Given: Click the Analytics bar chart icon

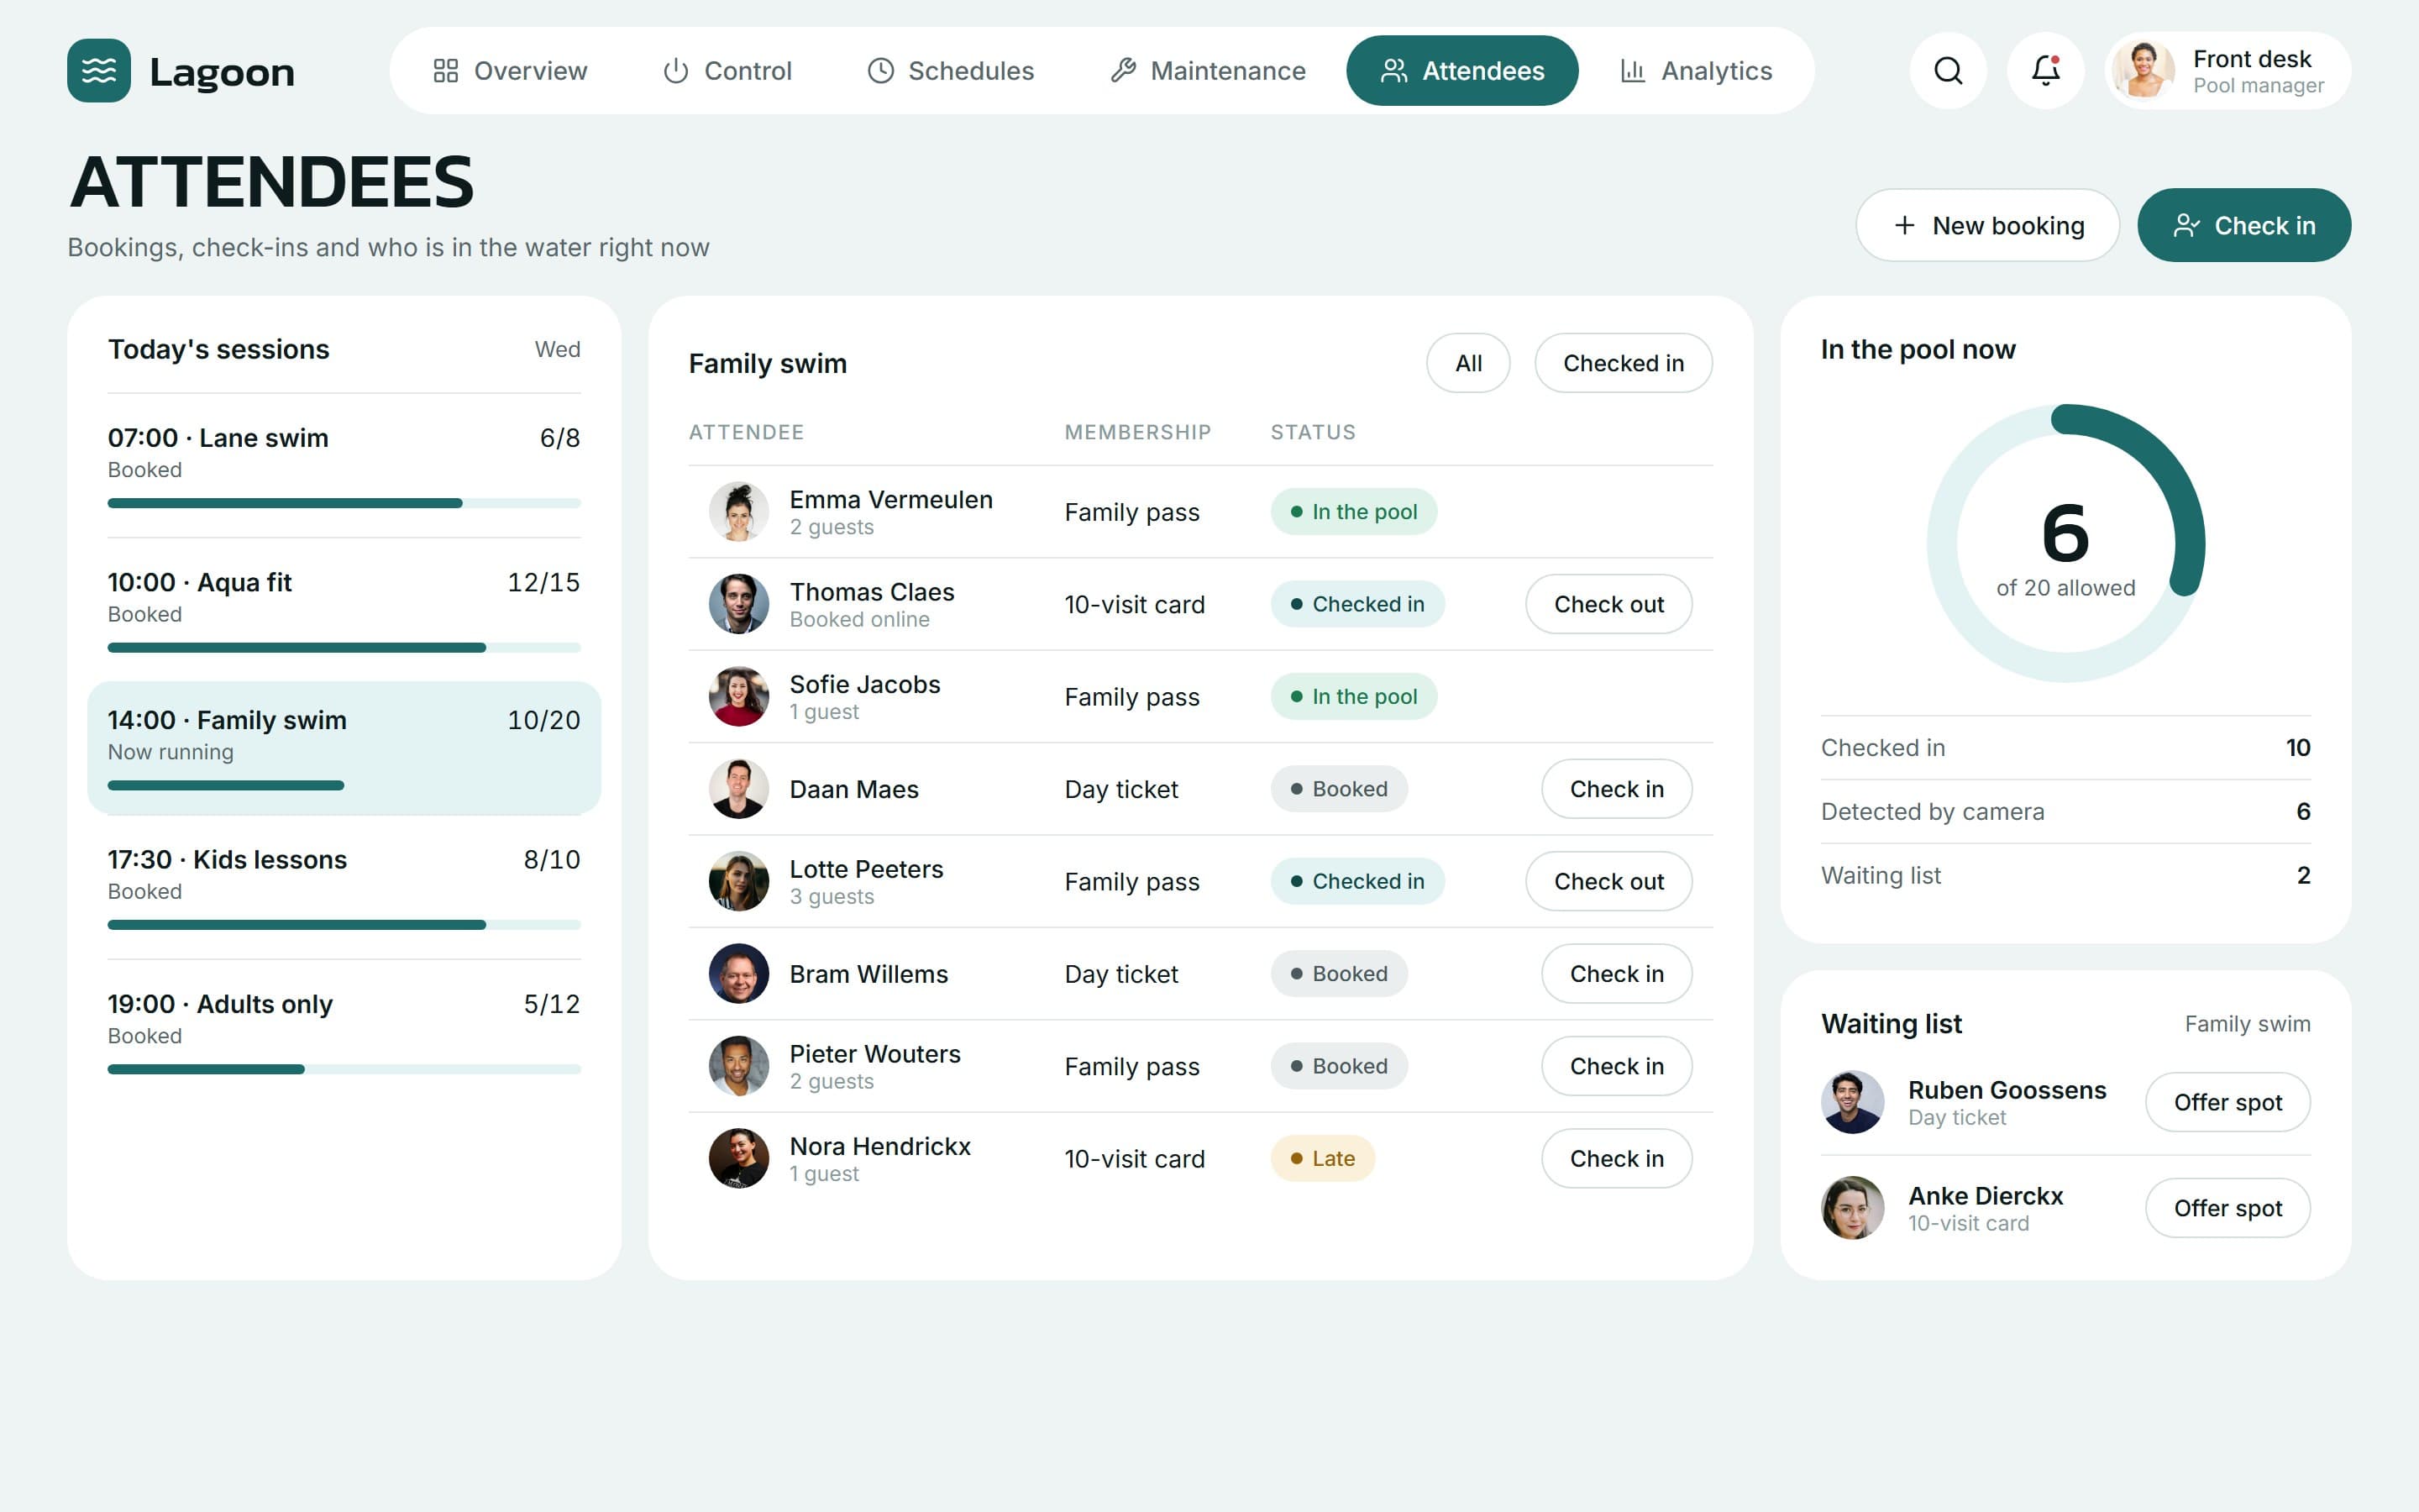Looking at the screenshot, I should 1632,71.
